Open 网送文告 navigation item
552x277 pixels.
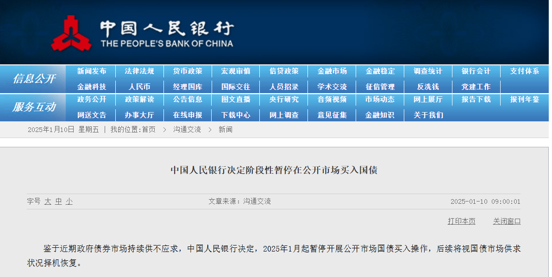tap(92, 115)
